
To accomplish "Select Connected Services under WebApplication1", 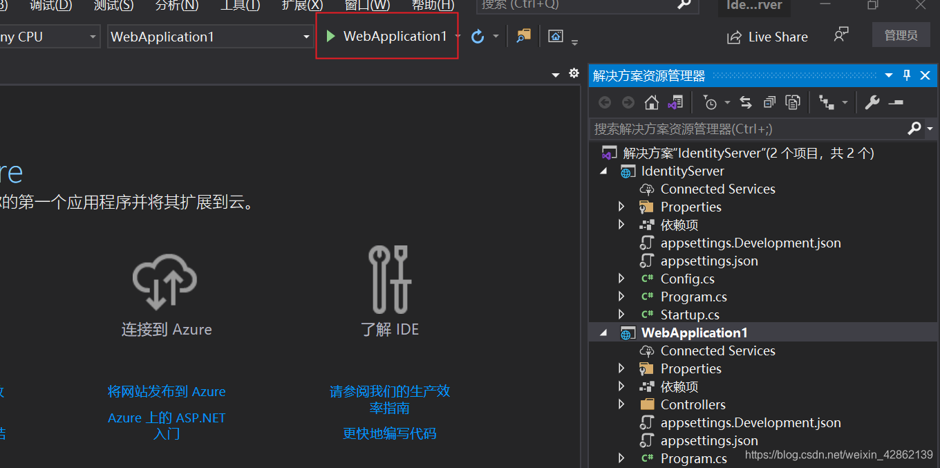I will 717,350.
